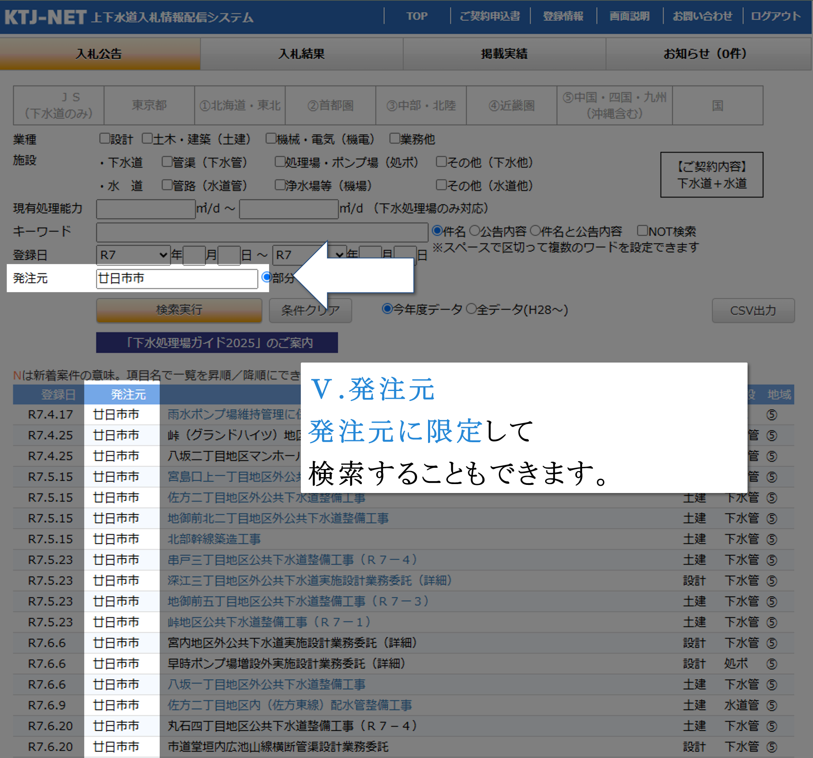Open the 入札結果 tab

click(x=301, y=54)
